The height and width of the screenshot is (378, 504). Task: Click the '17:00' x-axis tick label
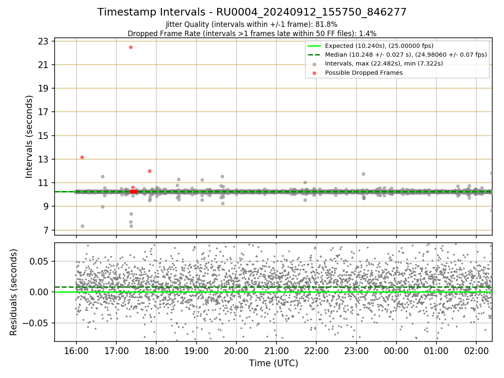tap(116, 350)
